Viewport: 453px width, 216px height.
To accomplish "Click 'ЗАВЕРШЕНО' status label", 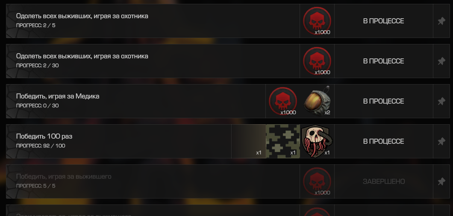I will pos(384,182).
